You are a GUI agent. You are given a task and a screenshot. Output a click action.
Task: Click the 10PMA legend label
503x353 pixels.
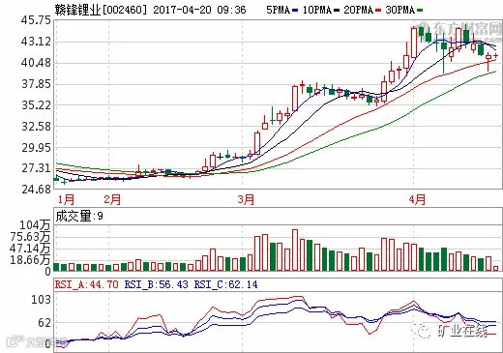[317, 10]
